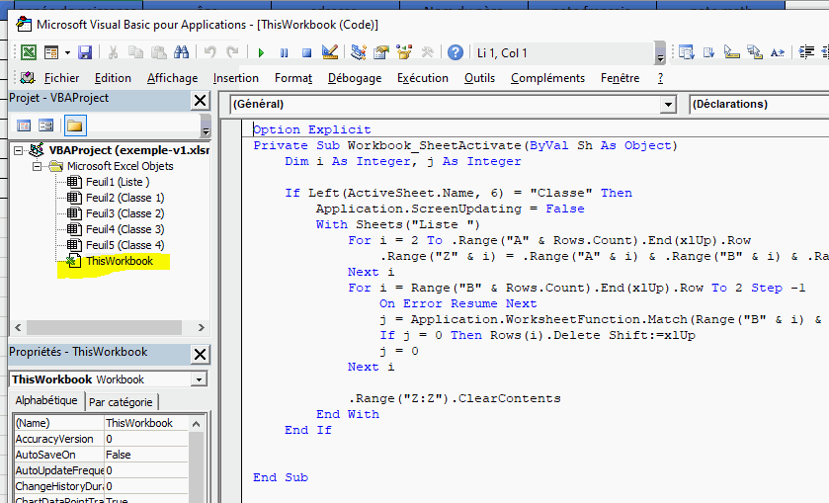
Task: Click the Find binoculars icon
Action: (181, 52)
